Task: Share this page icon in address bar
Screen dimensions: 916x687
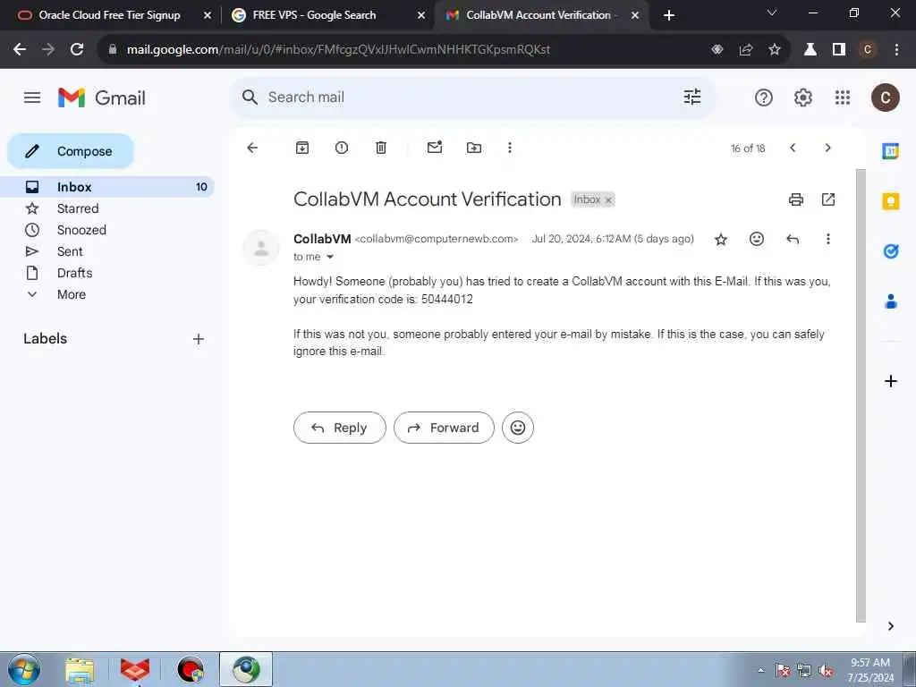Action: (745, 50)
